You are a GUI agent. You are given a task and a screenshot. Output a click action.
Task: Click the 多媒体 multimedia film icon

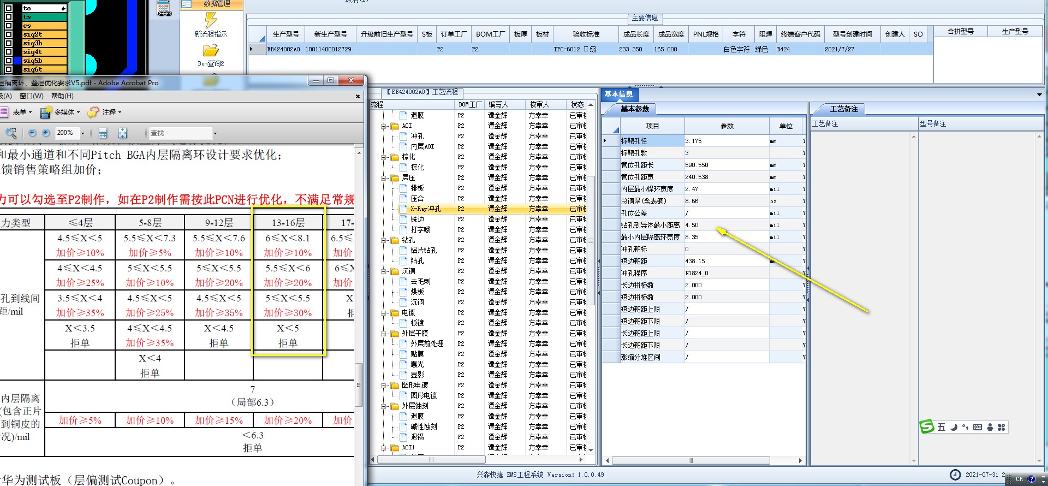[x=46, y=112]
